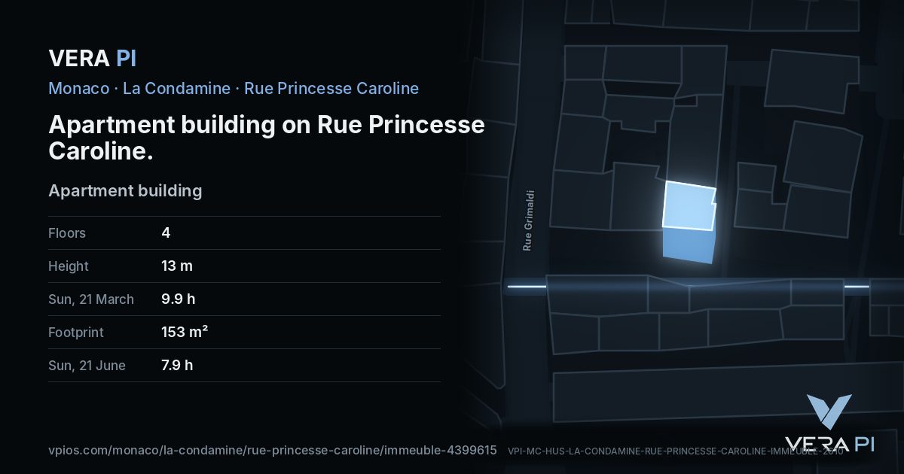Select the highlighted building on the map
Image resolution: width=904 pixels, height=474 pixels.
pyautogui.click(x=689, y=206)
